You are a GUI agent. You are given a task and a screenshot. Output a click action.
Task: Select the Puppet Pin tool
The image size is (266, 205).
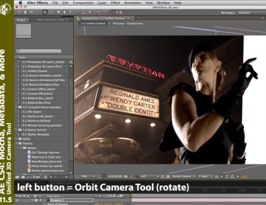pyautogui.click(x=98, y=12)
